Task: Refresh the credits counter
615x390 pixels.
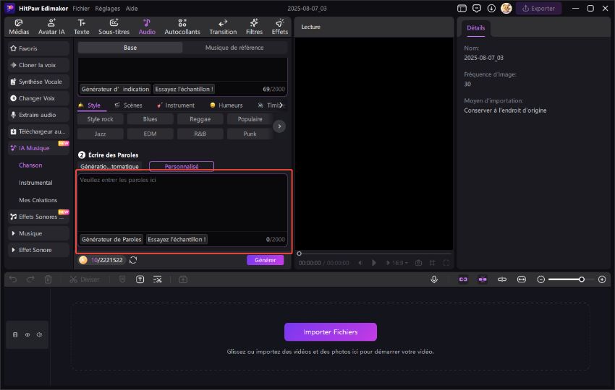Action: tap(133, 260)
